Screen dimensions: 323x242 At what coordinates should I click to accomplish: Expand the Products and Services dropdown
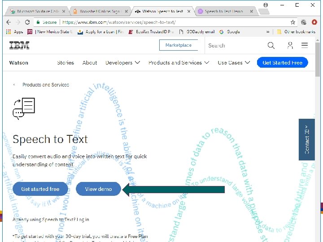pos(179,63)
